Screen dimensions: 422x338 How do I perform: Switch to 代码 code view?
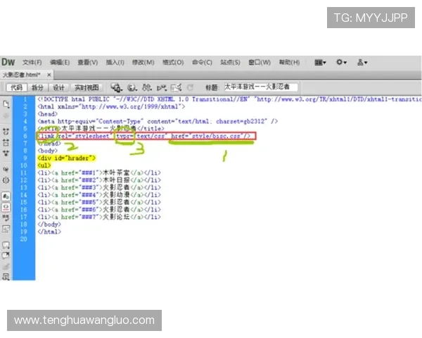point(16,87)
